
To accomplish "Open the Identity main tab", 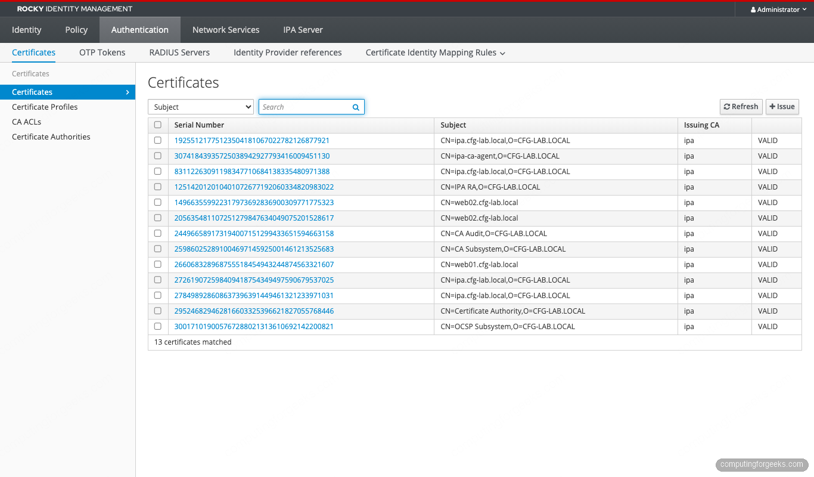I will coord(27,30).
